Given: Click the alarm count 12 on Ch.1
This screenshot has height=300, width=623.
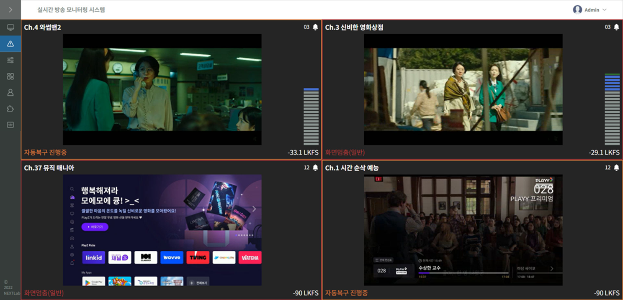Looking at the screenshot, I should coord(608,168).
